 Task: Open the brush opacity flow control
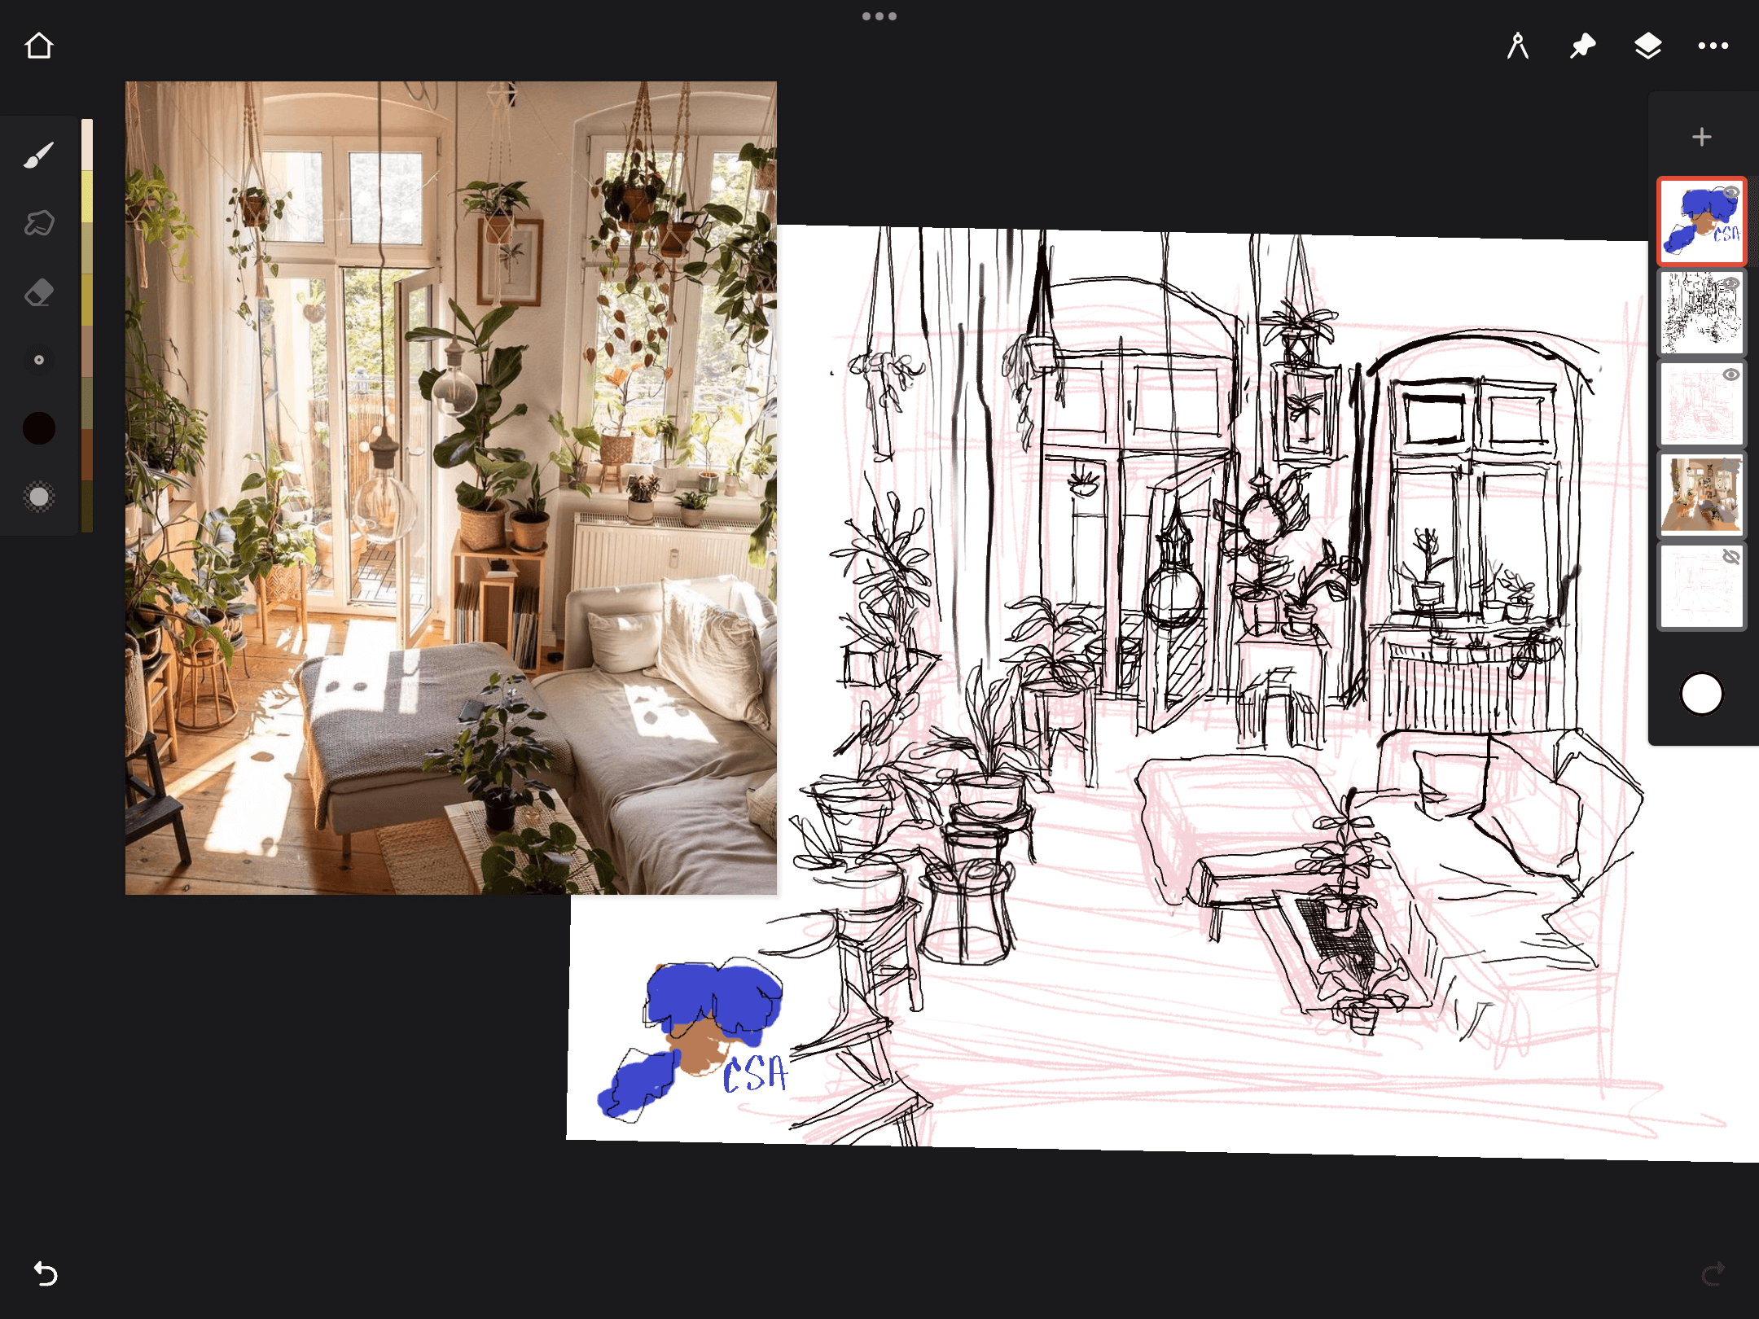coord(38,497)
